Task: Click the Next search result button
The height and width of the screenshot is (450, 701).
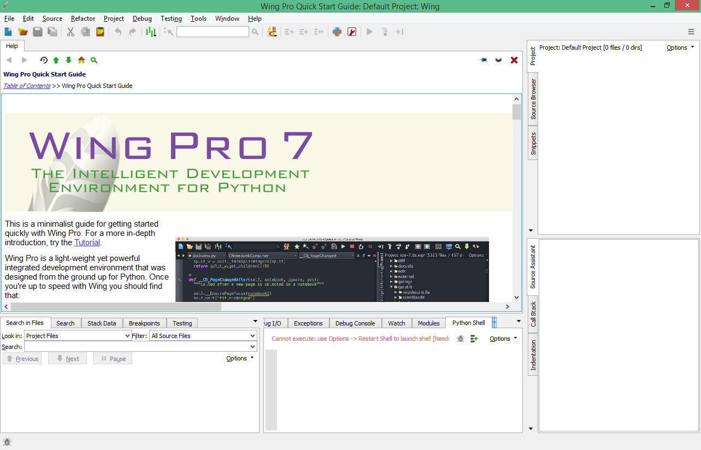Action: tap(67, 359)
